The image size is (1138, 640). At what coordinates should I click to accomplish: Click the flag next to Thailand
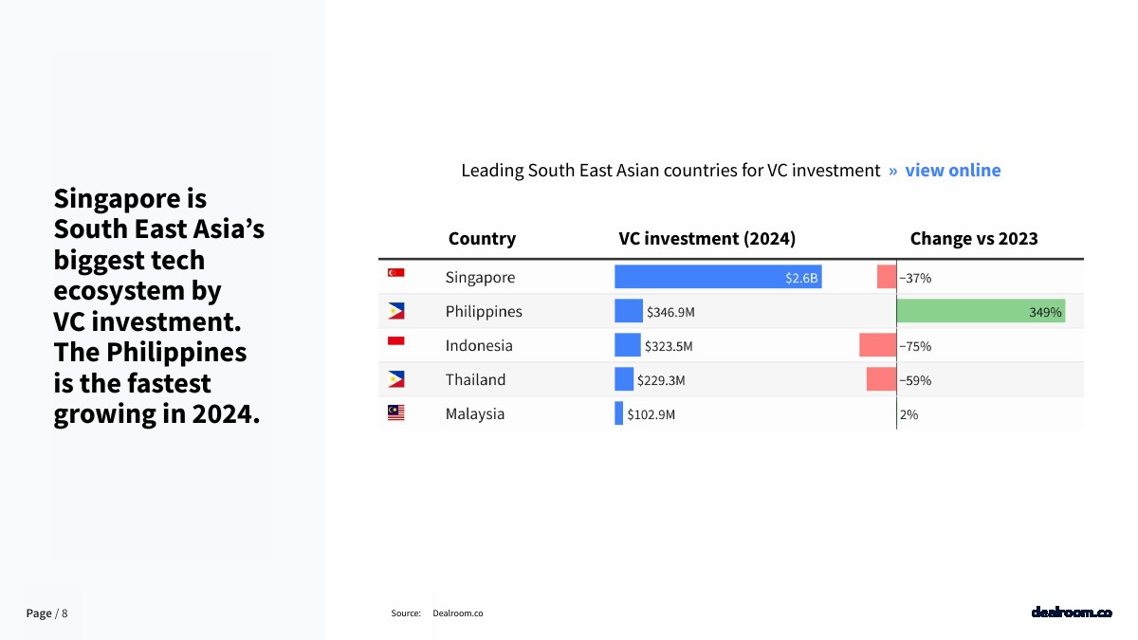[395, 379]
